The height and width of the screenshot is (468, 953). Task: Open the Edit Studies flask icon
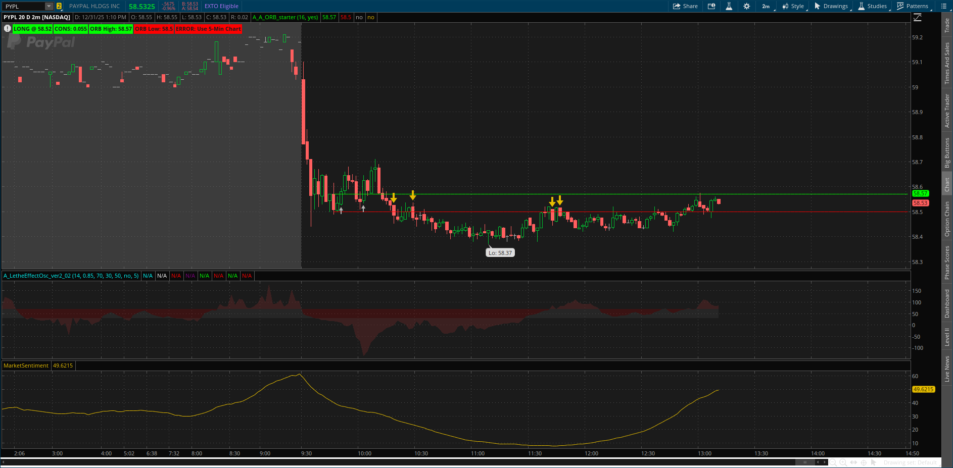click(729, 6)
